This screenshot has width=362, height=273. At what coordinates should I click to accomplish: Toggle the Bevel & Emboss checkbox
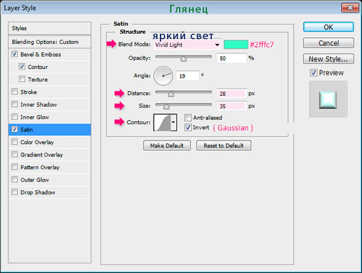coord(14,54)
